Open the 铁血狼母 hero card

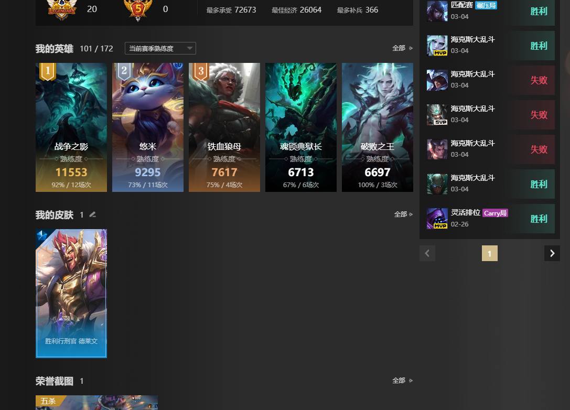click(224, 127)
